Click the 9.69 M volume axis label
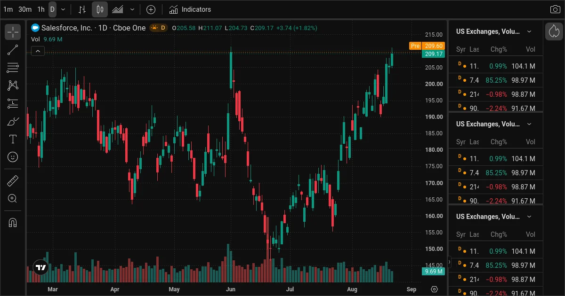This screenshot has height=296, width=565. [433, 272]
